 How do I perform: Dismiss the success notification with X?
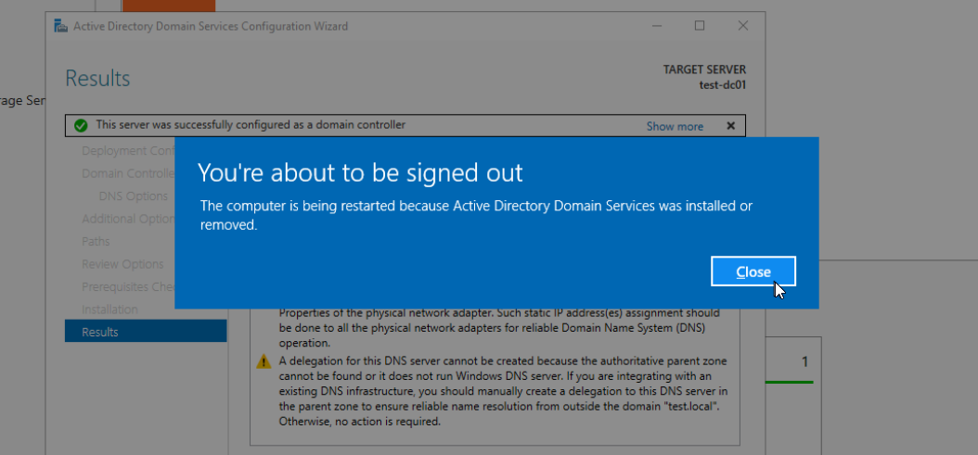pos(730,126)
